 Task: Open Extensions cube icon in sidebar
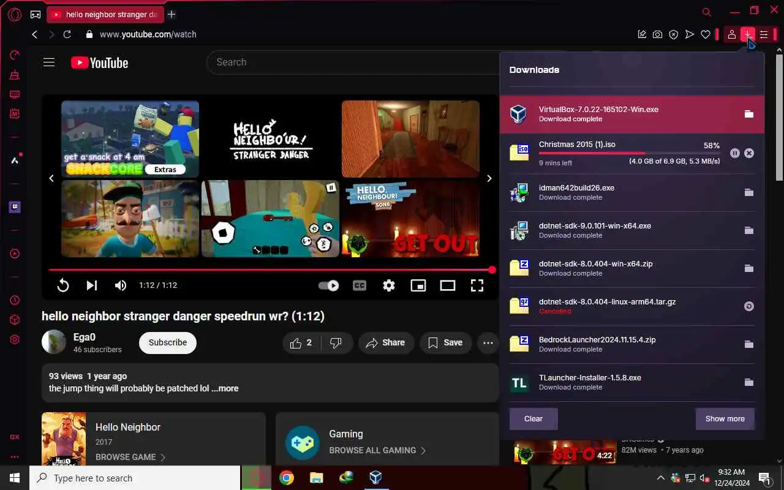click(x=15, y=320)
